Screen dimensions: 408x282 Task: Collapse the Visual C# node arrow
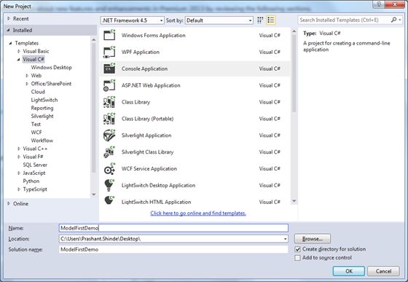[18, 59]
